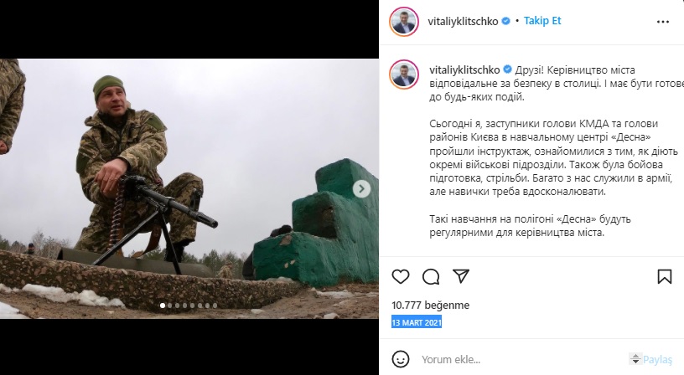View the 10.777 beğenme likes list
684x375 pixels.
[x=431, y=305]
